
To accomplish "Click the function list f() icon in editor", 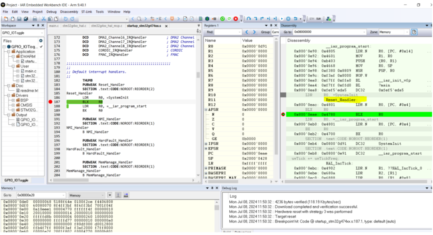I will (x=198, y=32).
